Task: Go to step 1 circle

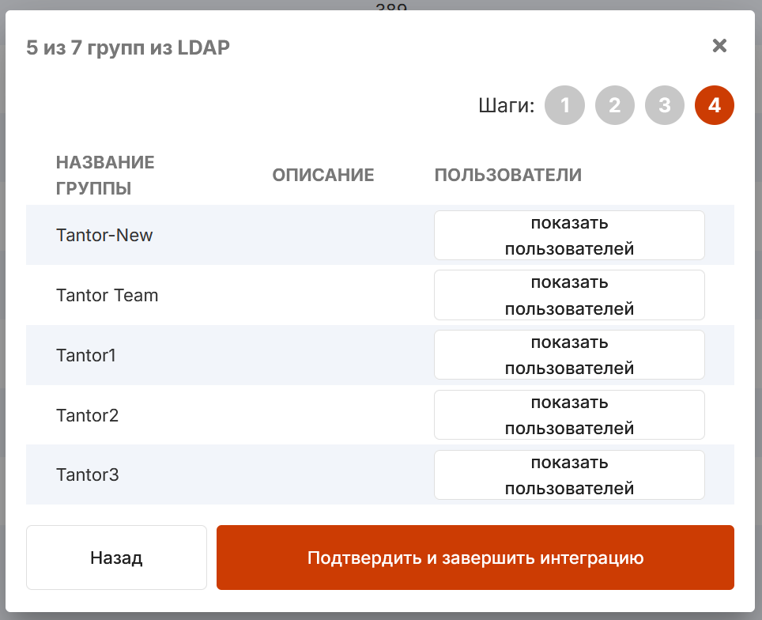Action: (564, 105)
